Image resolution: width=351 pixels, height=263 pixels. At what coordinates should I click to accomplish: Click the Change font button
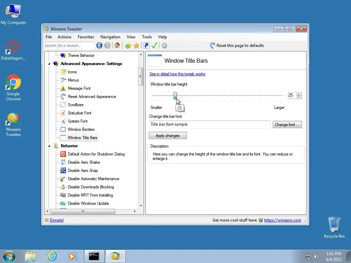[287, 125]
